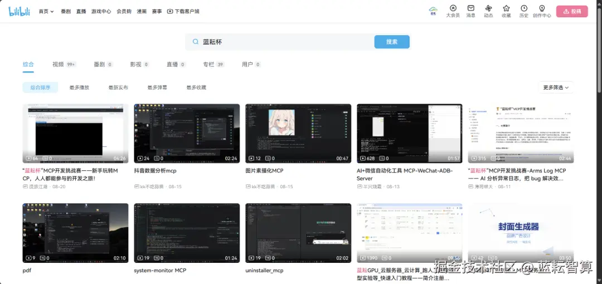Sort by 最多弹幕
This screenshot has width=602, height=284.
pos(157,87)
